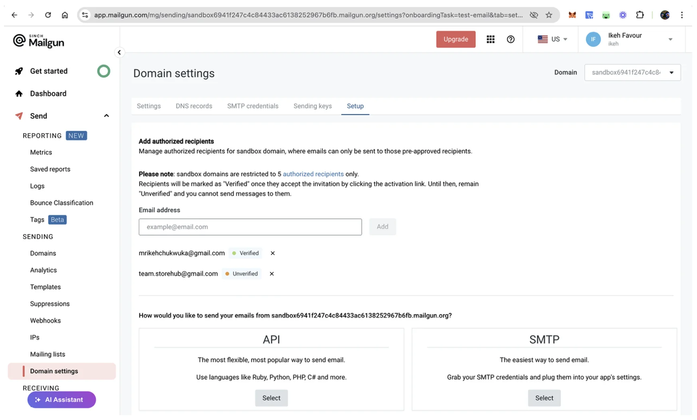Click the site information icon in address bar
The height and width of the screenshot is (420, 697).
click(85, 15)
